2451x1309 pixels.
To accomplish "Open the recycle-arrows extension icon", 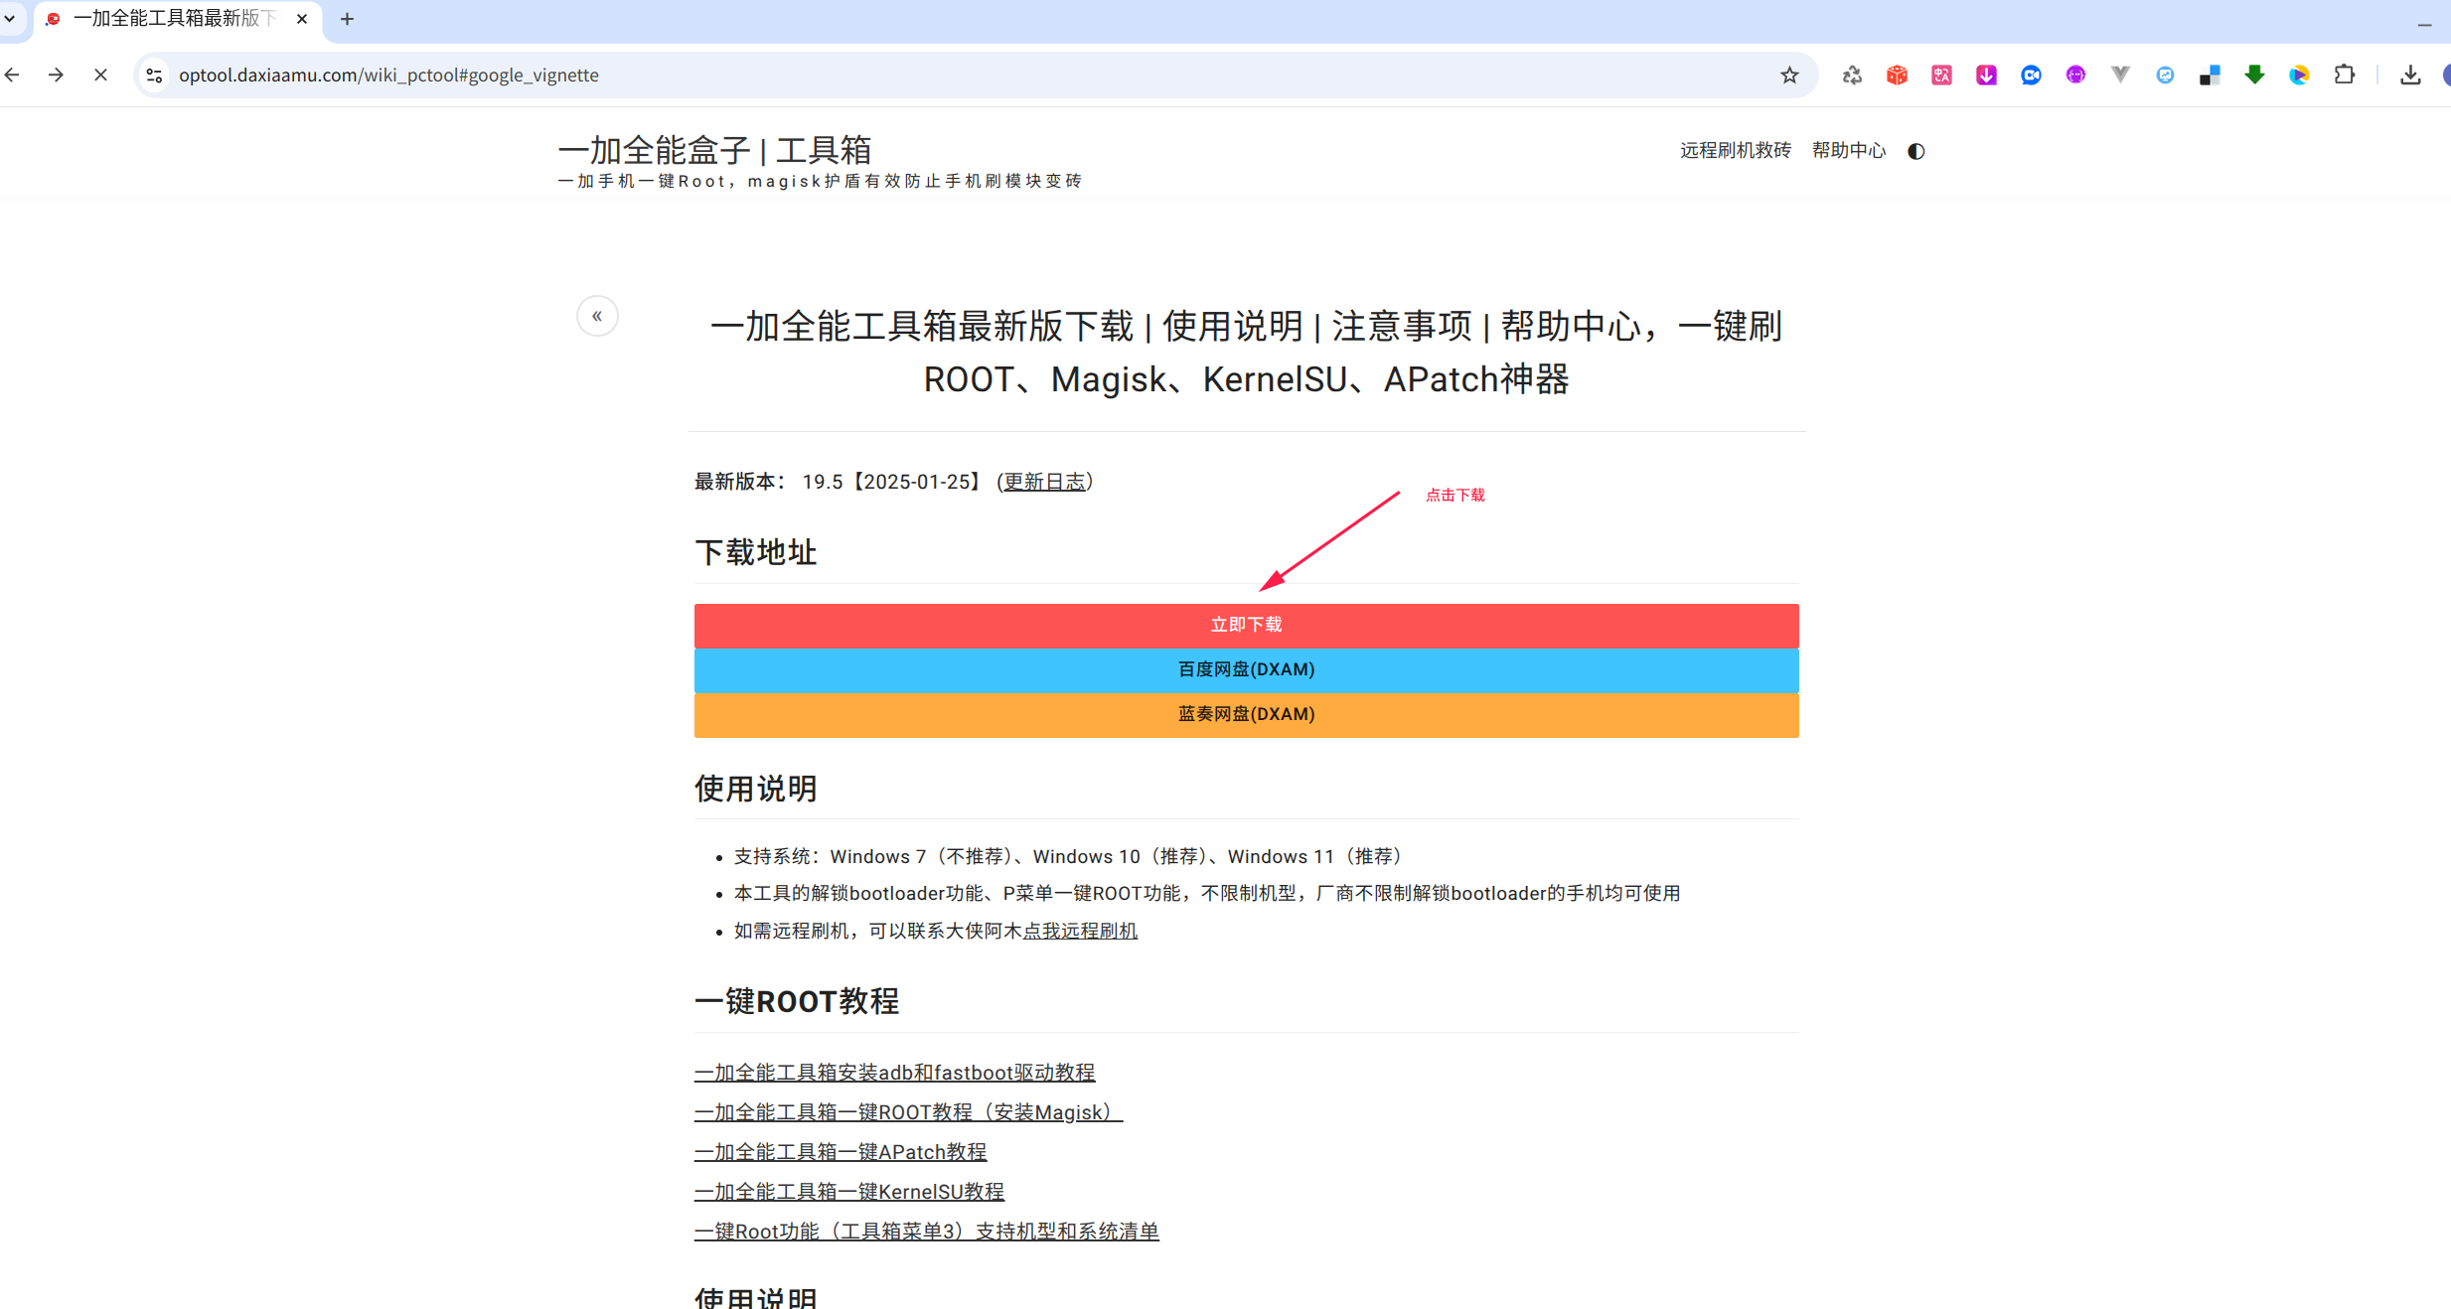I will (1852, 75).
